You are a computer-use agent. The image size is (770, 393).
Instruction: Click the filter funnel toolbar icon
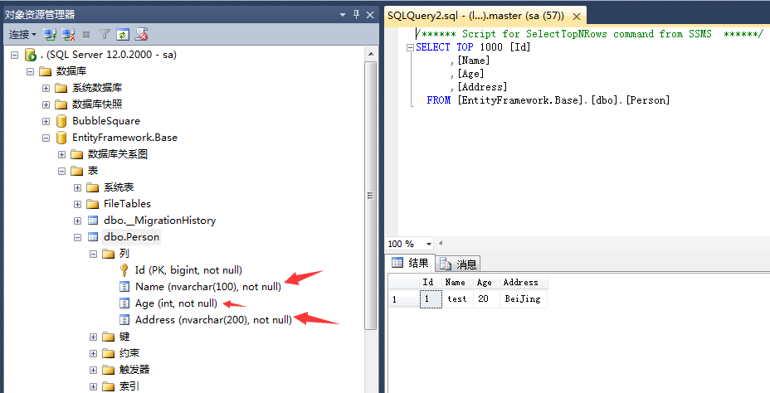click(x=104, y=34)
